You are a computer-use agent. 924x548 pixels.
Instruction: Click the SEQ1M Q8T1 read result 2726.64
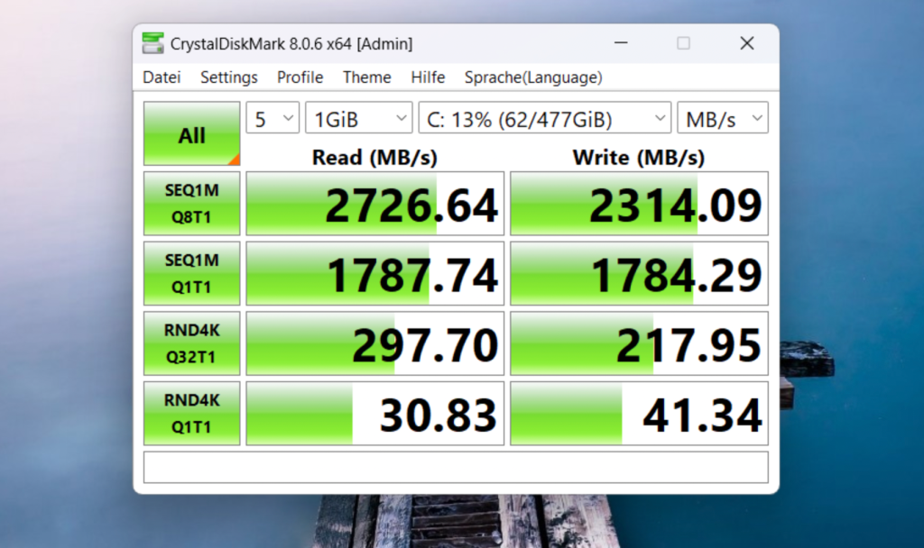point(375,205)
